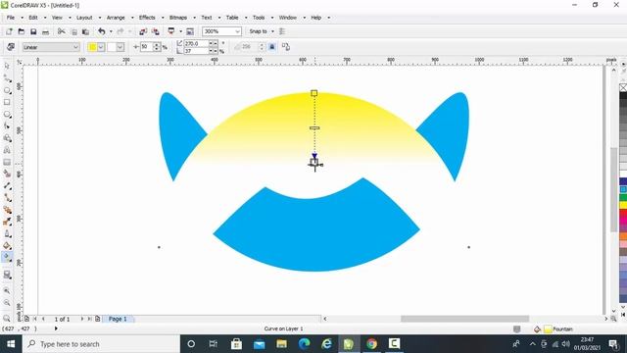The height and width of the screenshot is (353, 627).
Task: Open the application launcher dropdown arrow
Action: click(180, 31)
